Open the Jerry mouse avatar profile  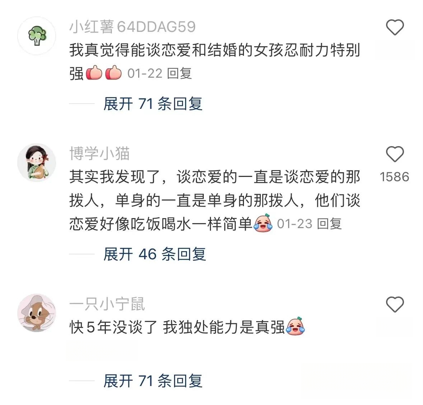(37, 313)
